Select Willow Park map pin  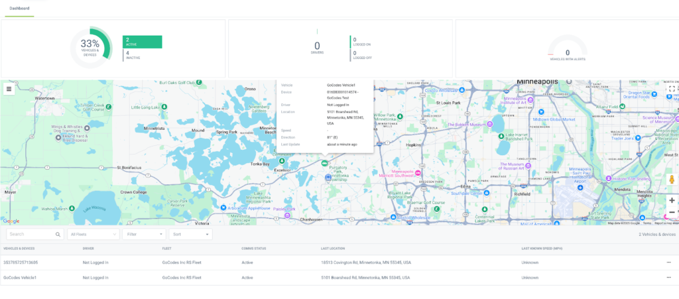click(401, 117)
